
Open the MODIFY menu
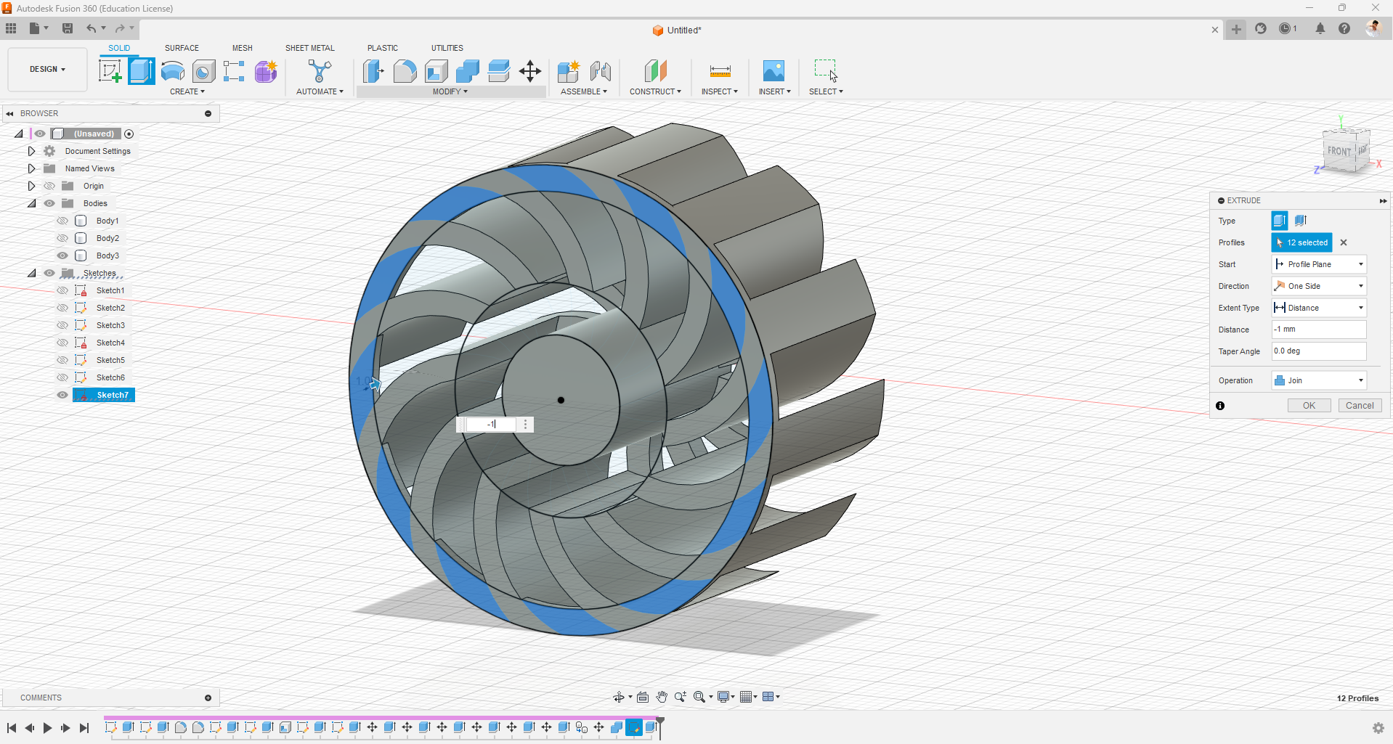point(450,91)
